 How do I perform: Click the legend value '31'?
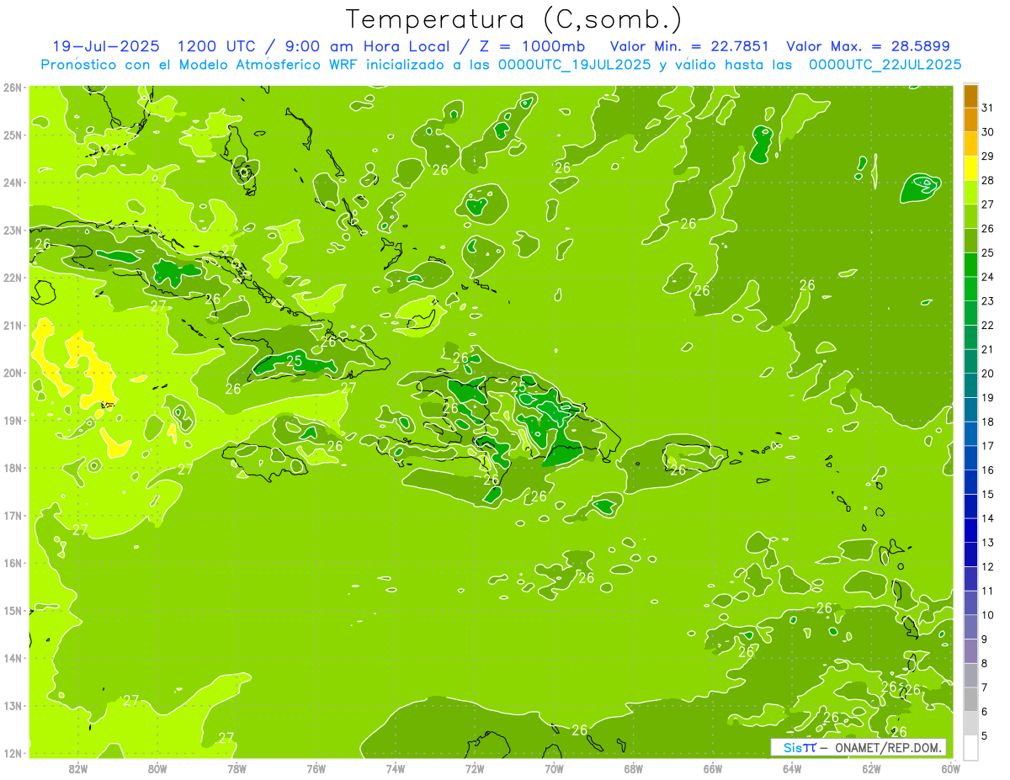click(x=988, y=108)
